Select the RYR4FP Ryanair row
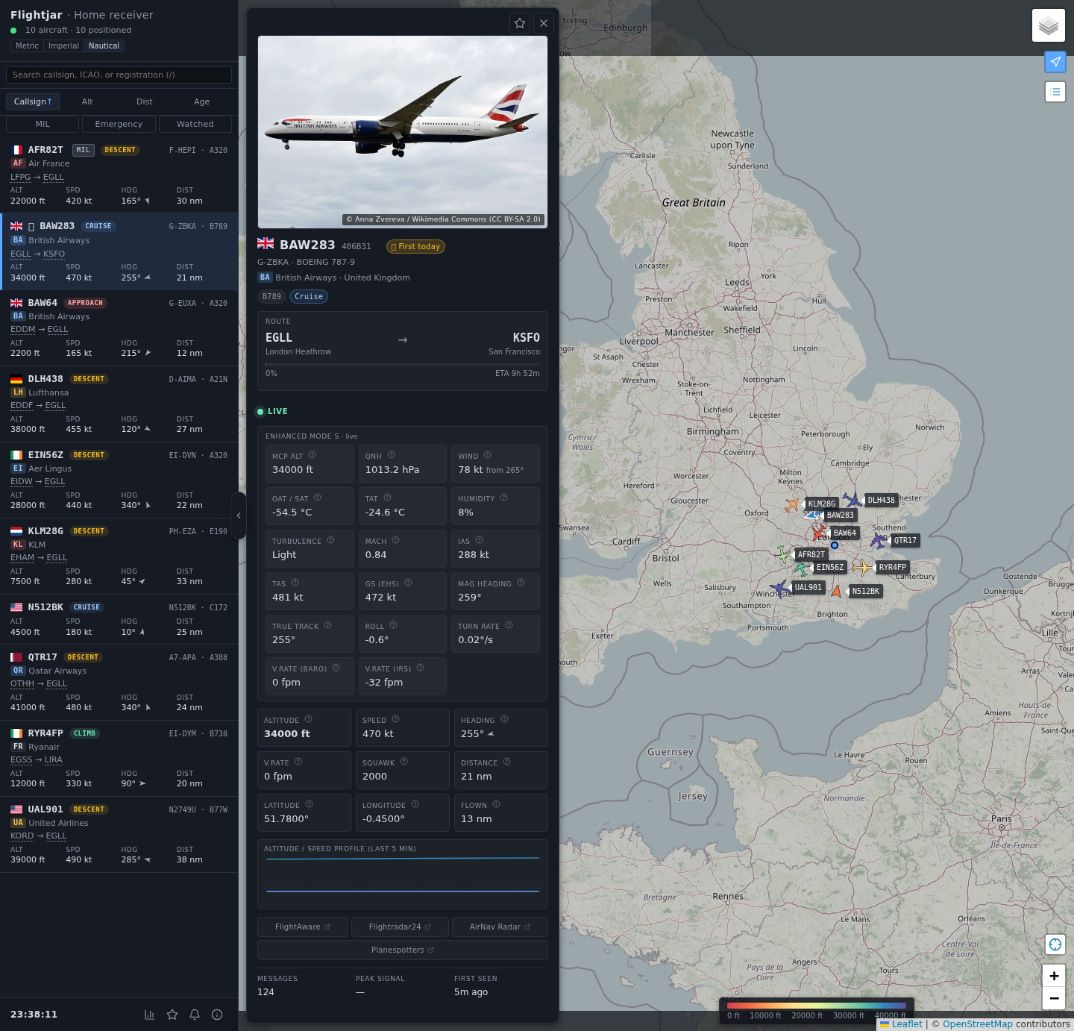 (119, 759)
